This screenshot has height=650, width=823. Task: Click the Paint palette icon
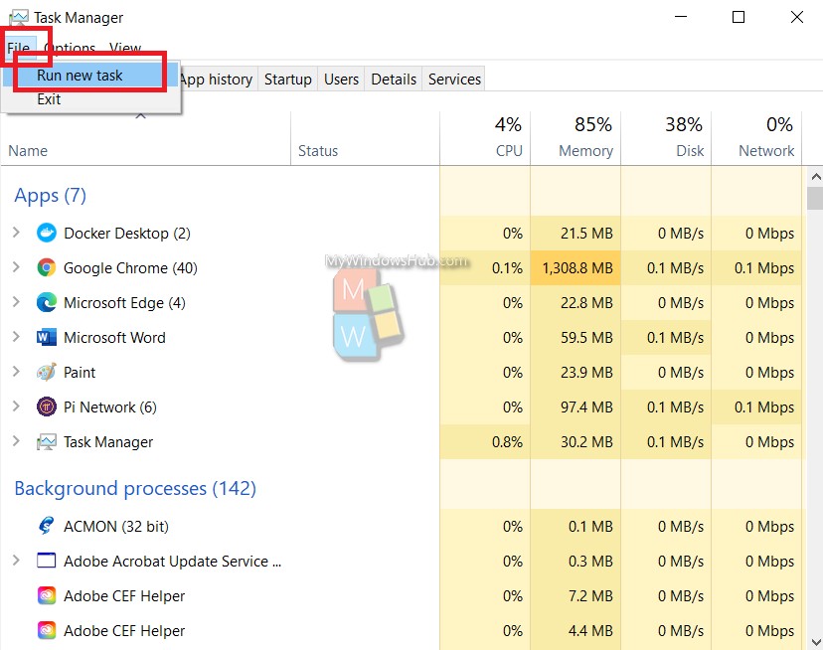tap(46, 373)
